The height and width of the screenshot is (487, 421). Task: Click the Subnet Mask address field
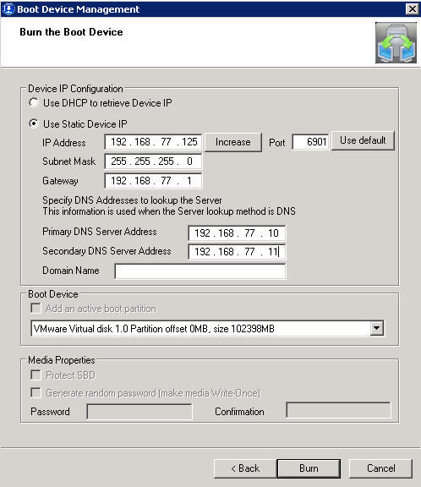[x=153, y=161]
